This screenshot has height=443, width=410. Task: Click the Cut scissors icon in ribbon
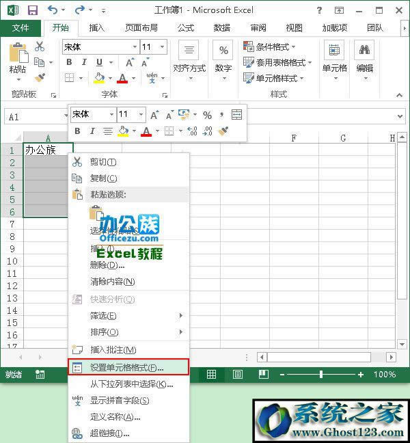coord(40,46)
